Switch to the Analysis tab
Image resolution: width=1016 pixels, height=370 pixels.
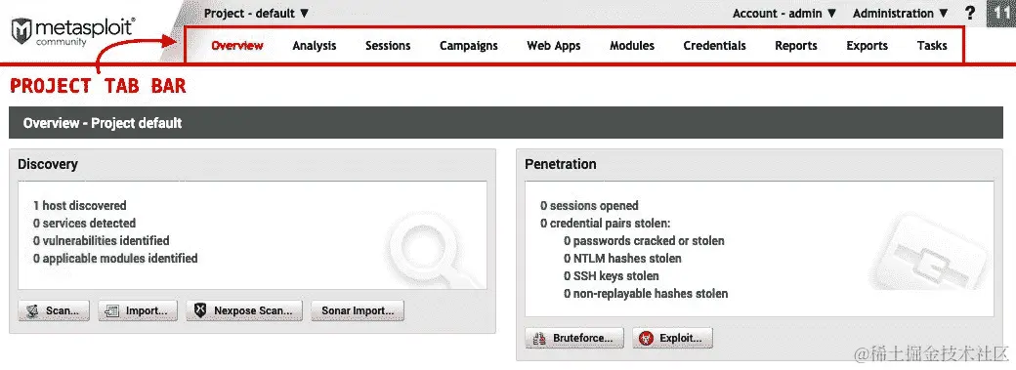(x=315, y=45)
